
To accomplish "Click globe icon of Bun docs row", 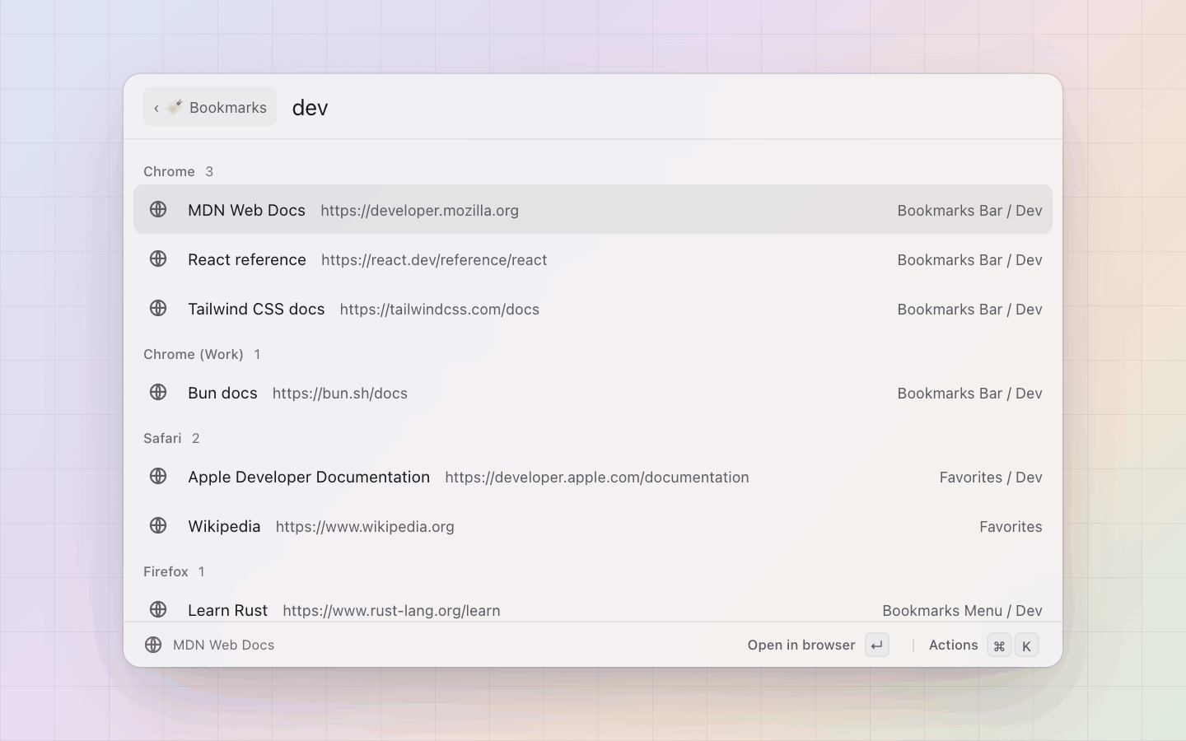I will [158, 392].
